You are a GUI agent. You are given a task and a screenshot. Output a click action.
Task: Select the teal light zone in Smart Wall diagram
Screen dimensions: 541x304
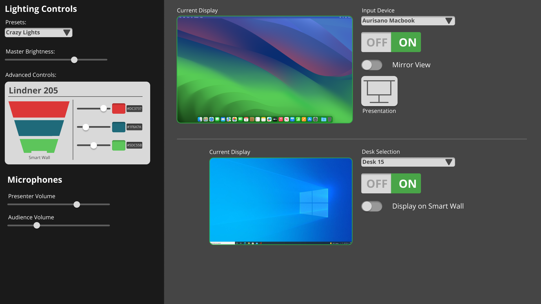click(39, 128)
